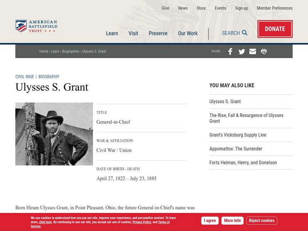Share the article on Facebook
This screenshot has height=231, width=308.
pos(230,51)
